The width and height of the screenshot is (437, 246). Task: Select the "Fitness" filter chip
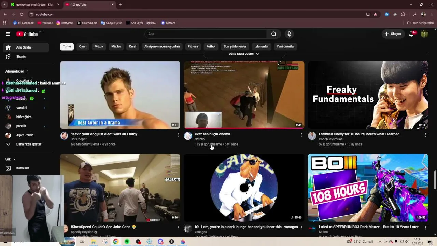tap(193, 46)
